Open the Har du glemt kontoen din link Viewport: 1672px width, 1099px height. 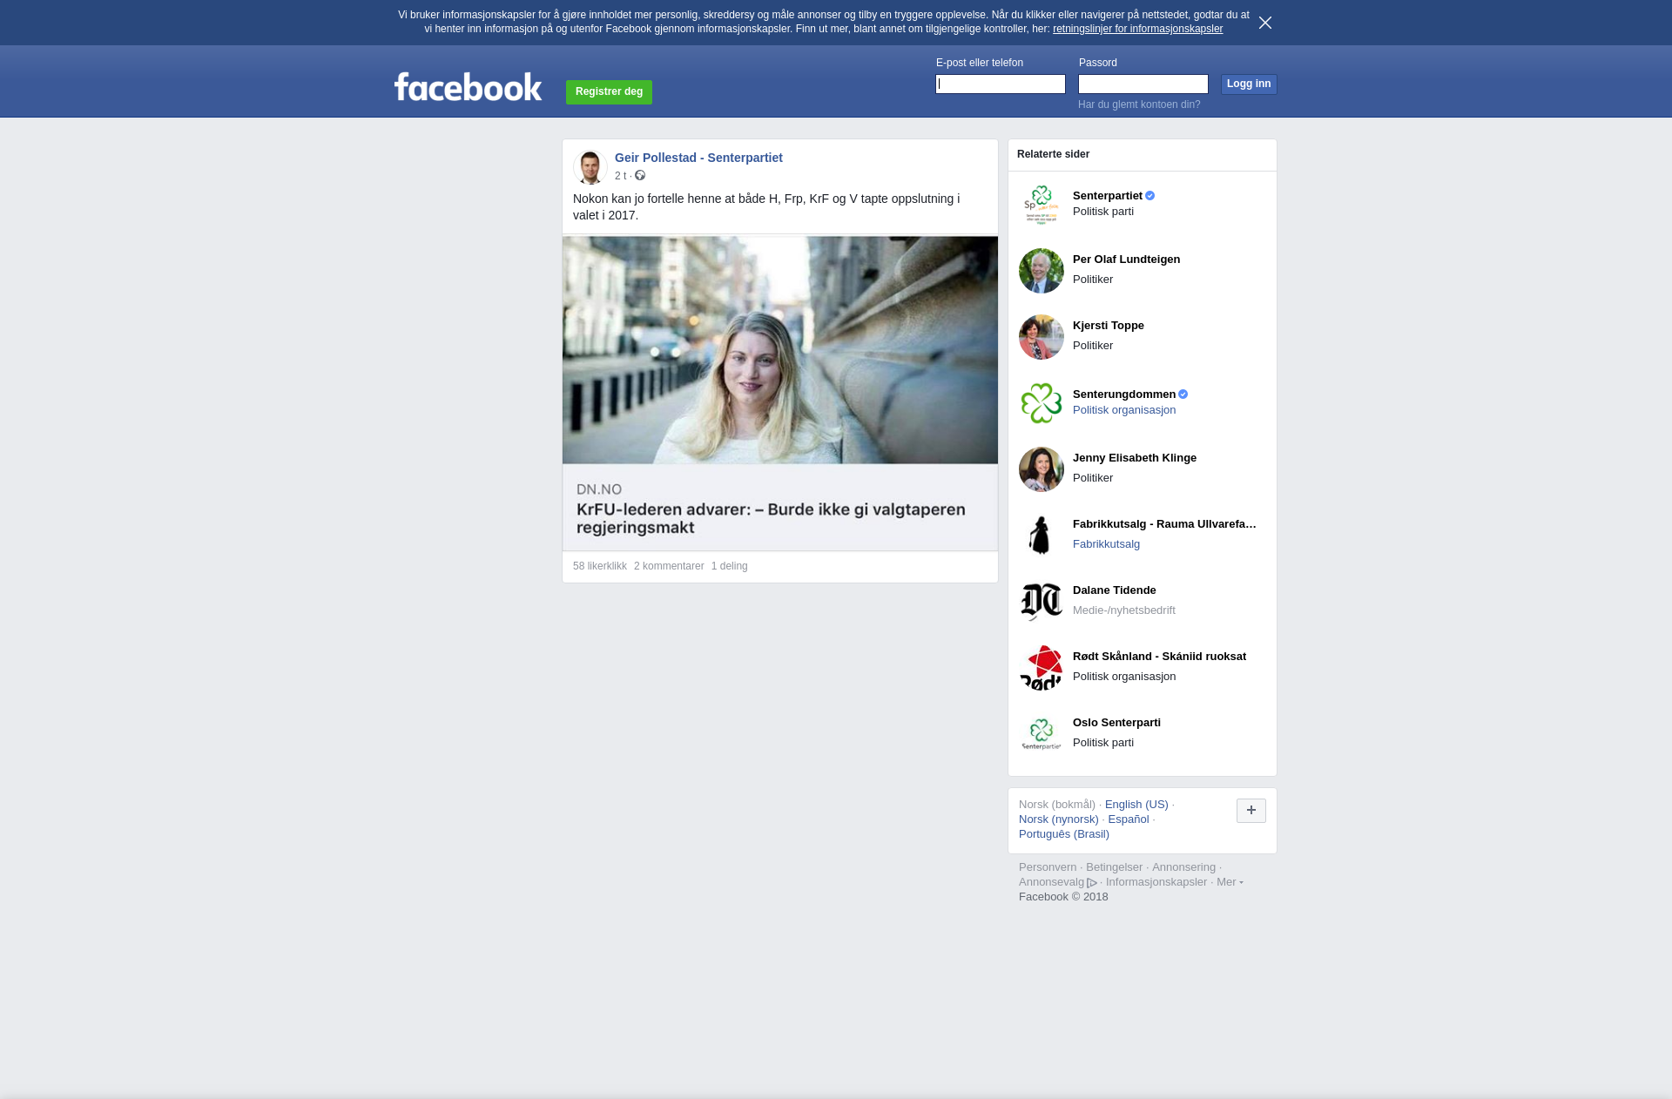click(1139, 105)
